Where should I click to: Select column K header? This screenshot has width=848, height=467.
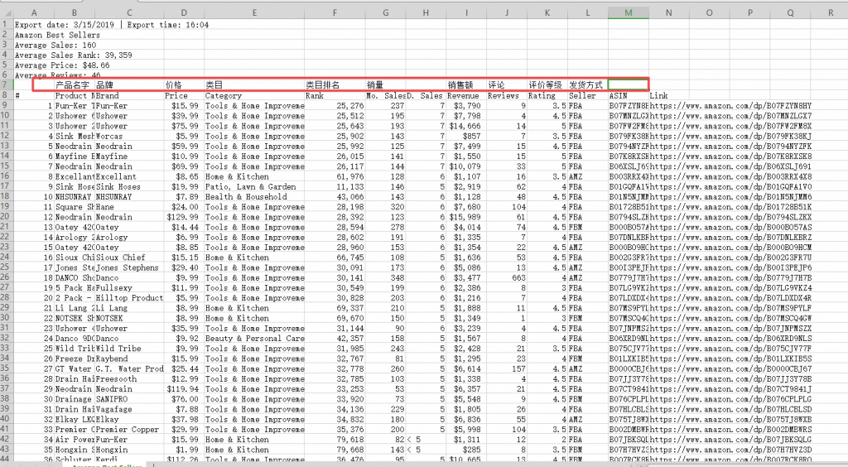pos(547,12)
